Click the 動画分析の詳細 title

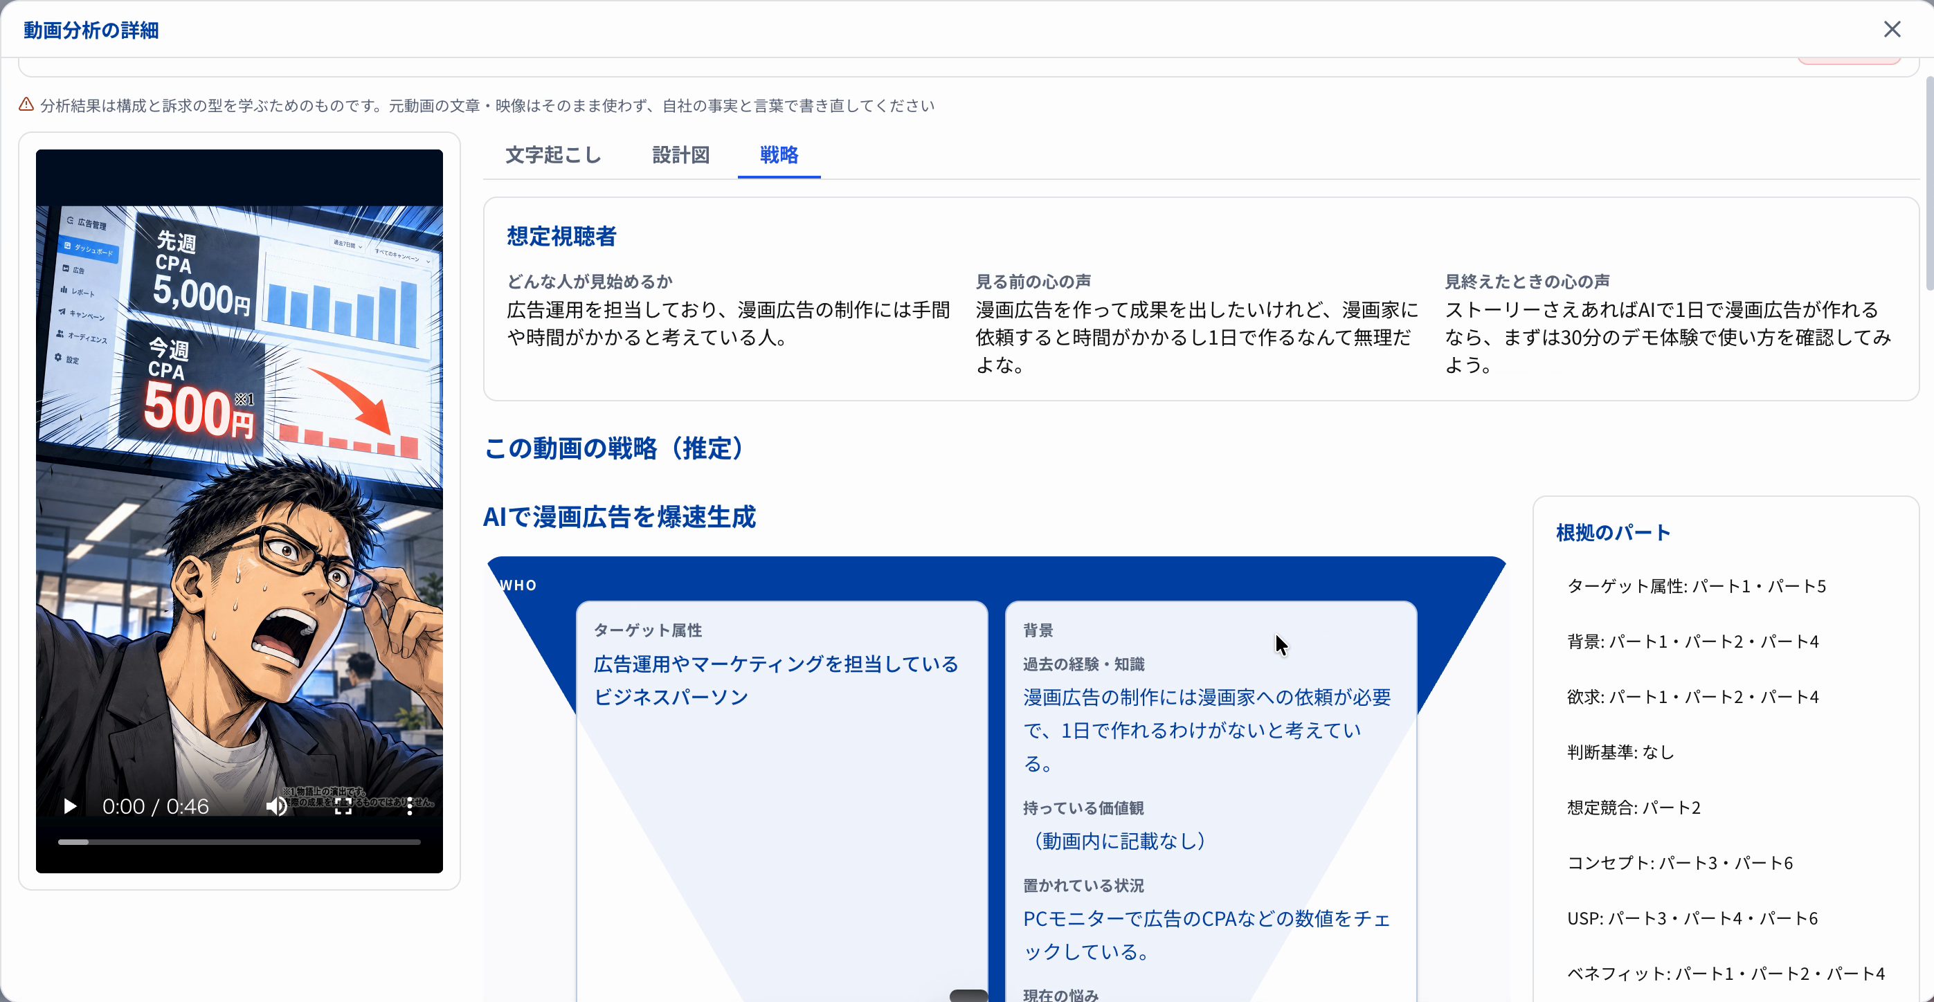pos(91,30)
